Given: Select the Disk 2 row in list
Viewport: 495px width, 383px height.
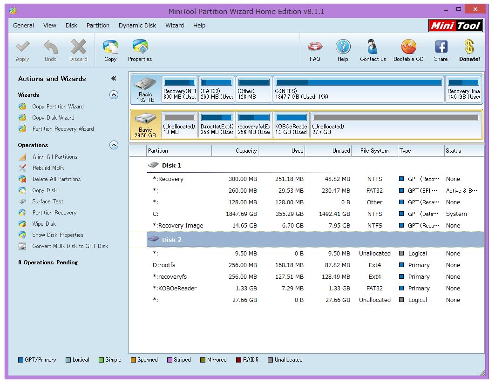Looking at the screenshot, I should click(x=315, y=240).
